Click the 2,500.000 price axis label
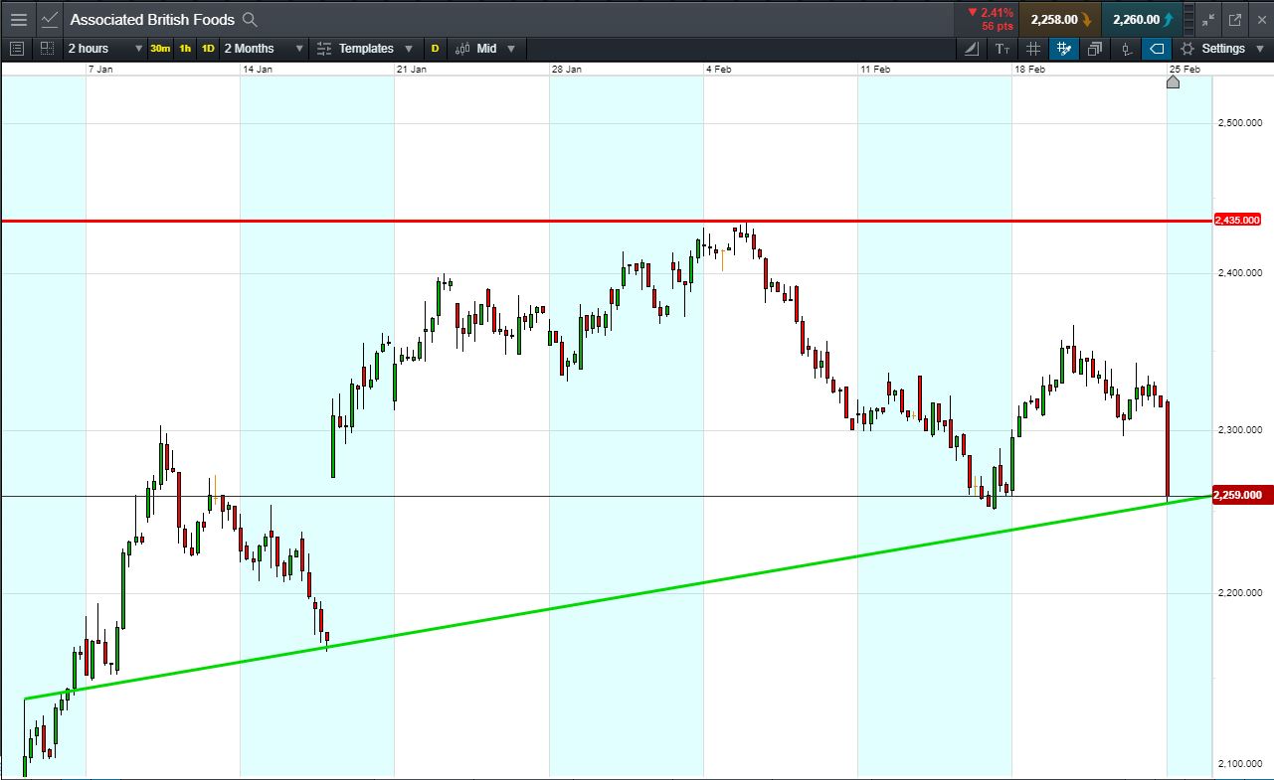The height and width of the screenshot is (780, 1274). (x=1239, y=123)
